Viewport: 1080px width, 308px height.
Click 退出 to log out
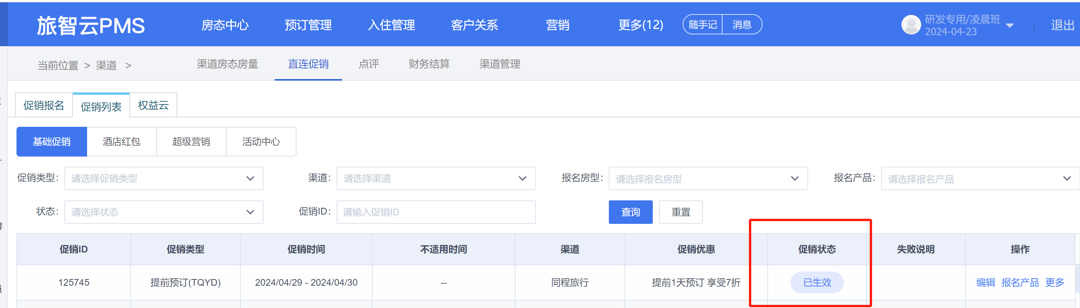coord(1062,25)
